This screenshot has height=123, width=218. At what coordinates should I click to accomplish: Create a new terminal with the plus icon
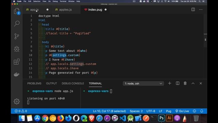[170, 83]
